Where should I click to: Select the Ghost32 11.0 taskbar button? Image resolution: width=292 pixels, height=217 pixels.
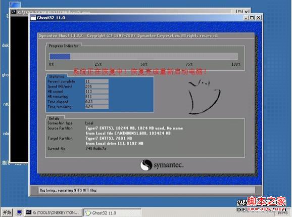pyautogui.click(x=112, y=212)
